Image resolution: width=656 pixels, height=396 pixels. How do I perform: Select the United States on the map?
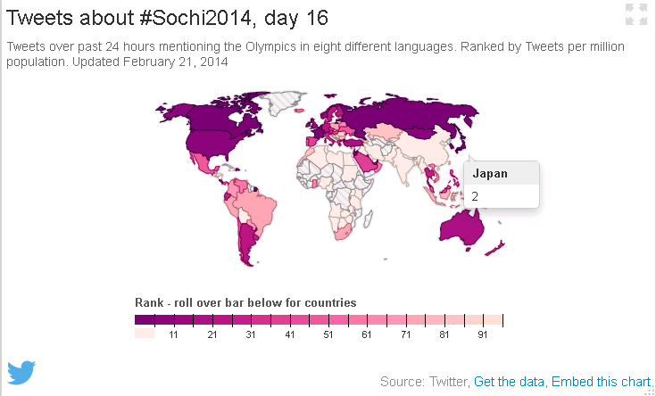pos(212,143)
